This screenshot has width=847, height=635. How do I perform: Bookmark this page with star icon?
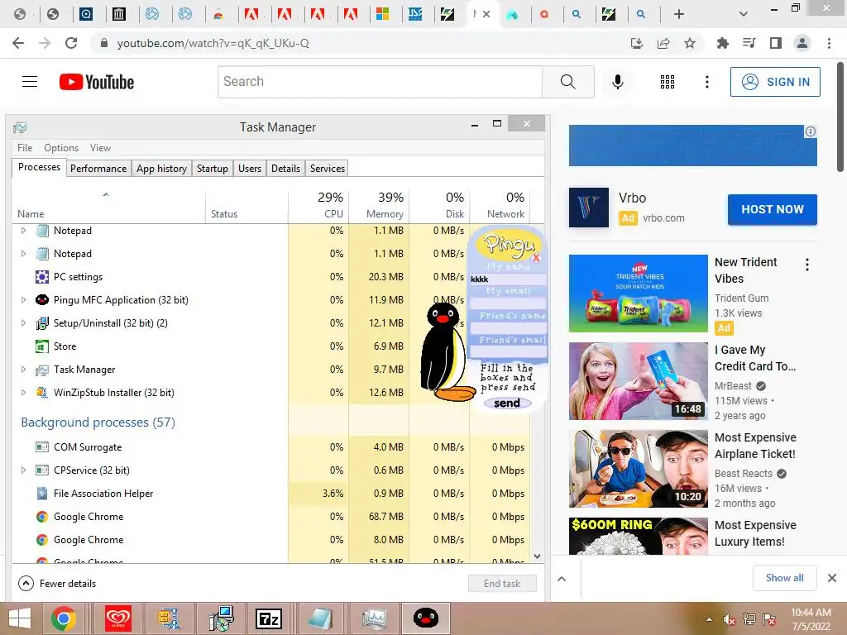[690, 43]
